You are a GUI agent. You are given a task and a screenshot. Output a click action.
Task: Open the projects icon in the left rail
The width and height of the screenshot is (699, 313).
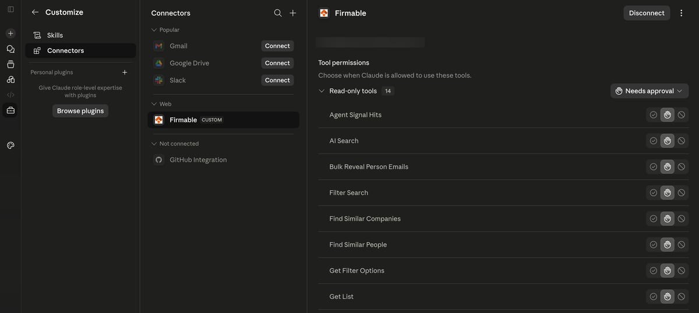tap(10, 64)
